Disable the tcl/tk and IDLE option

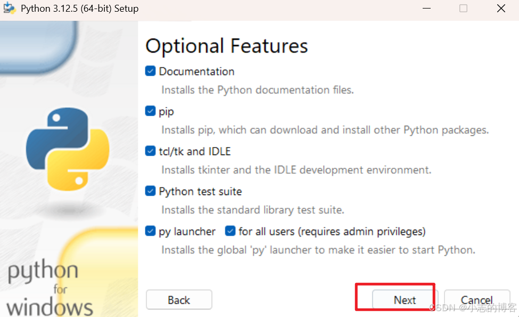[150, 151]
